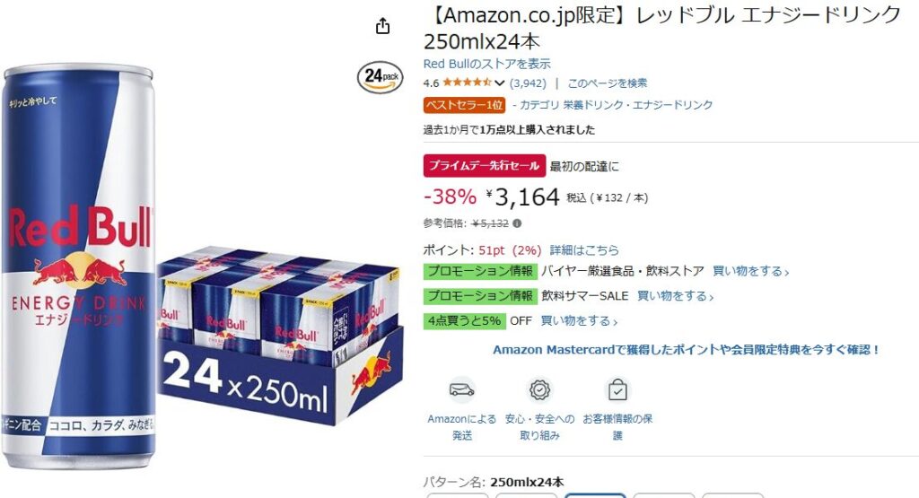This screenshot has width=919, height=498.
Task: Click the customer information protection bag icon
Action: pyautogui.click(x=617, y=389)
